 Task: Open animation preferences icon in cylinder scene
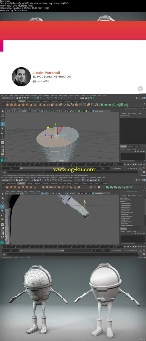pos(144,168)
